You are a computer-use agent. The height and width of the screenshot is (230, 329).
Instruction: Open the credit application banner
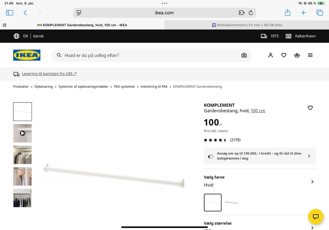[259, 156]
